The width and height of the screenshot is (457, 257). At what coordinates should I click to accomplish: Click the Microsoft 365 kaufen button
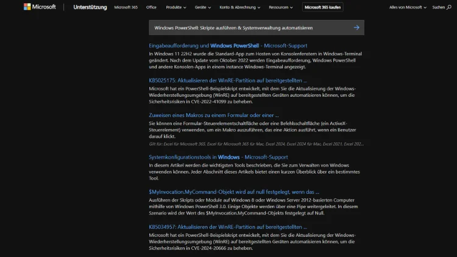pyautogui.click(x=322, y=7)
